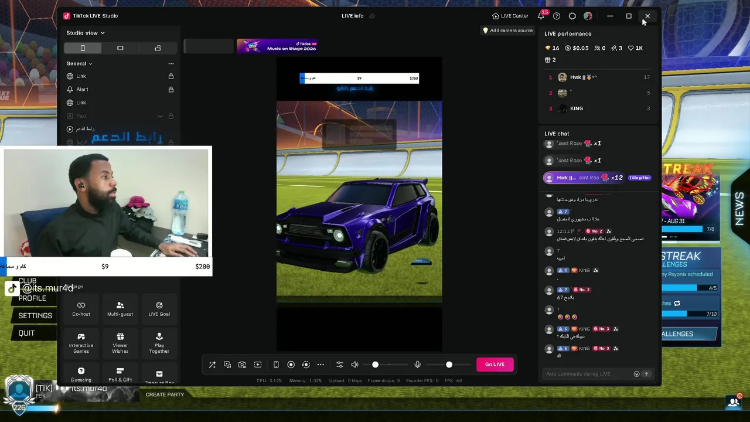The image size is (750, 422).
Task: Open the AI camera tool
Action: (x=242, y=365)
